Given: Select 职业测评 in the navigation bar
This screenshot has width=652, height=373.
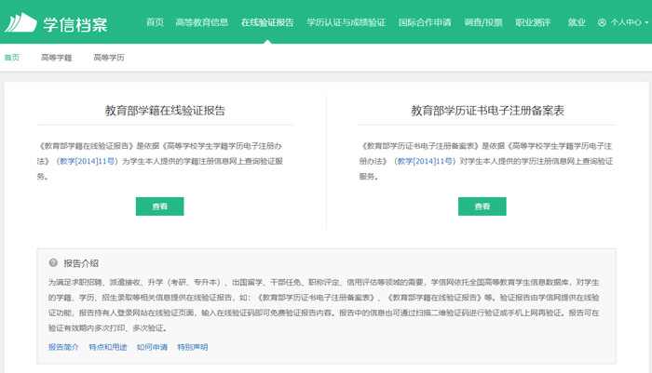Looking at the screenshot, I should [535, 21].
